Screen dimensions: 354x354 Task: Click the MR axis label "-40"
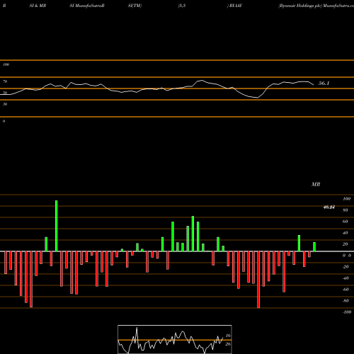point(346,278)
